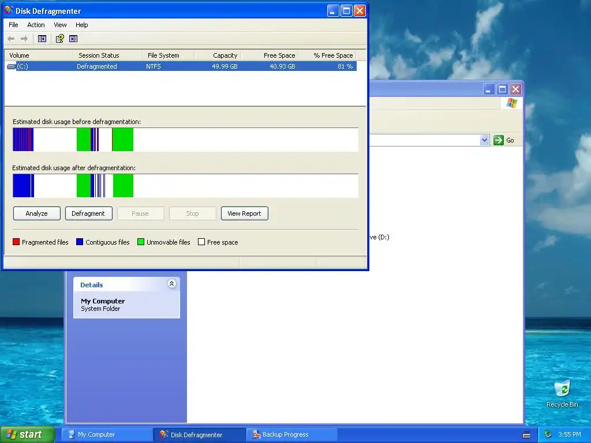Click the 49.99 GB capacity value
The width and height of the screenshot is (591, 443).
[225, 66]
